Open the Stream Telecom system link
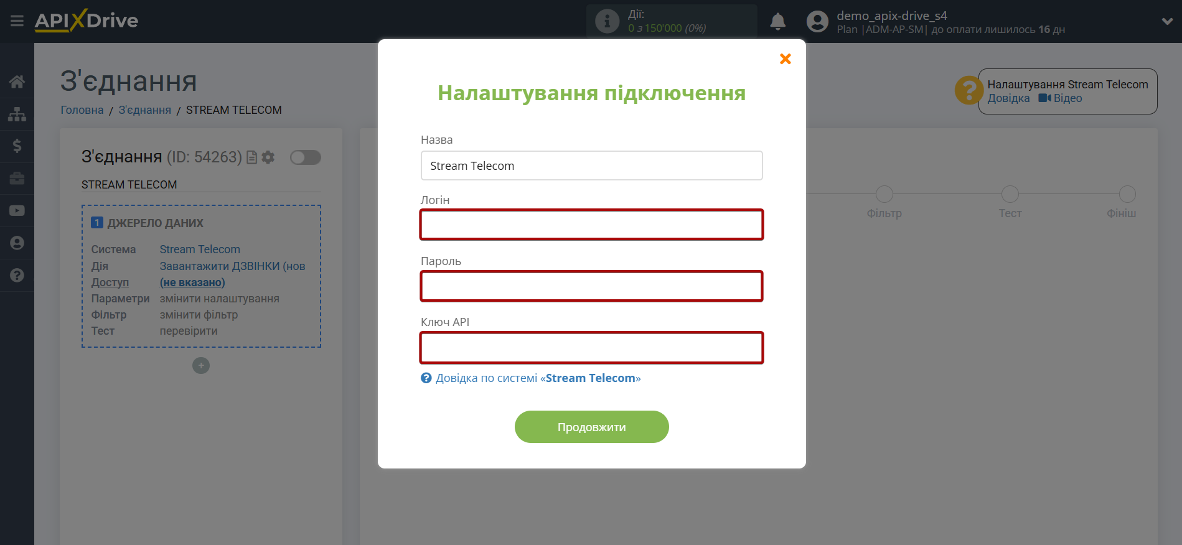 200,249
